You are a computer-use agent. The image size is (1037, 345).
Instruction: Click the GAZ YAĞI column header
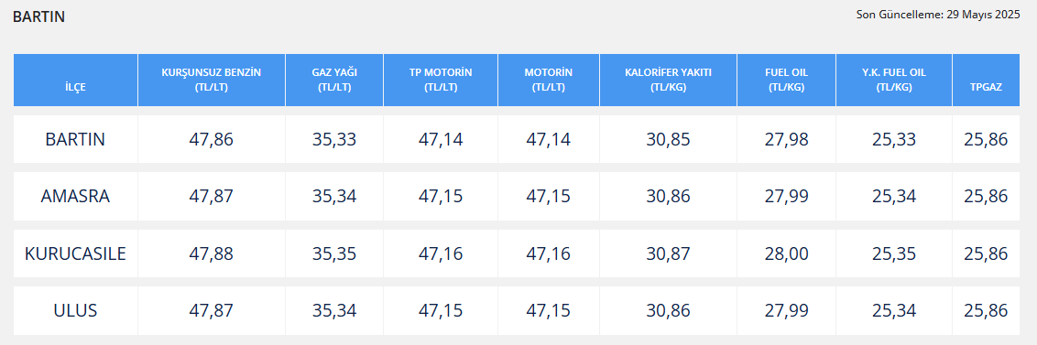coord(334,80)
